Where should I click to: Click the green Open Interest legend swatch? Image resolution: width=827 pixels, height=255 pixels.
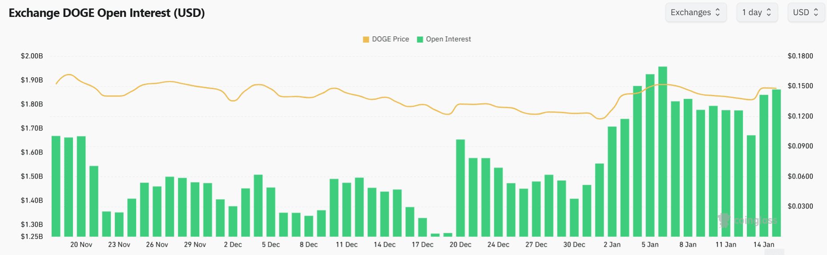[x=420, y=39]
